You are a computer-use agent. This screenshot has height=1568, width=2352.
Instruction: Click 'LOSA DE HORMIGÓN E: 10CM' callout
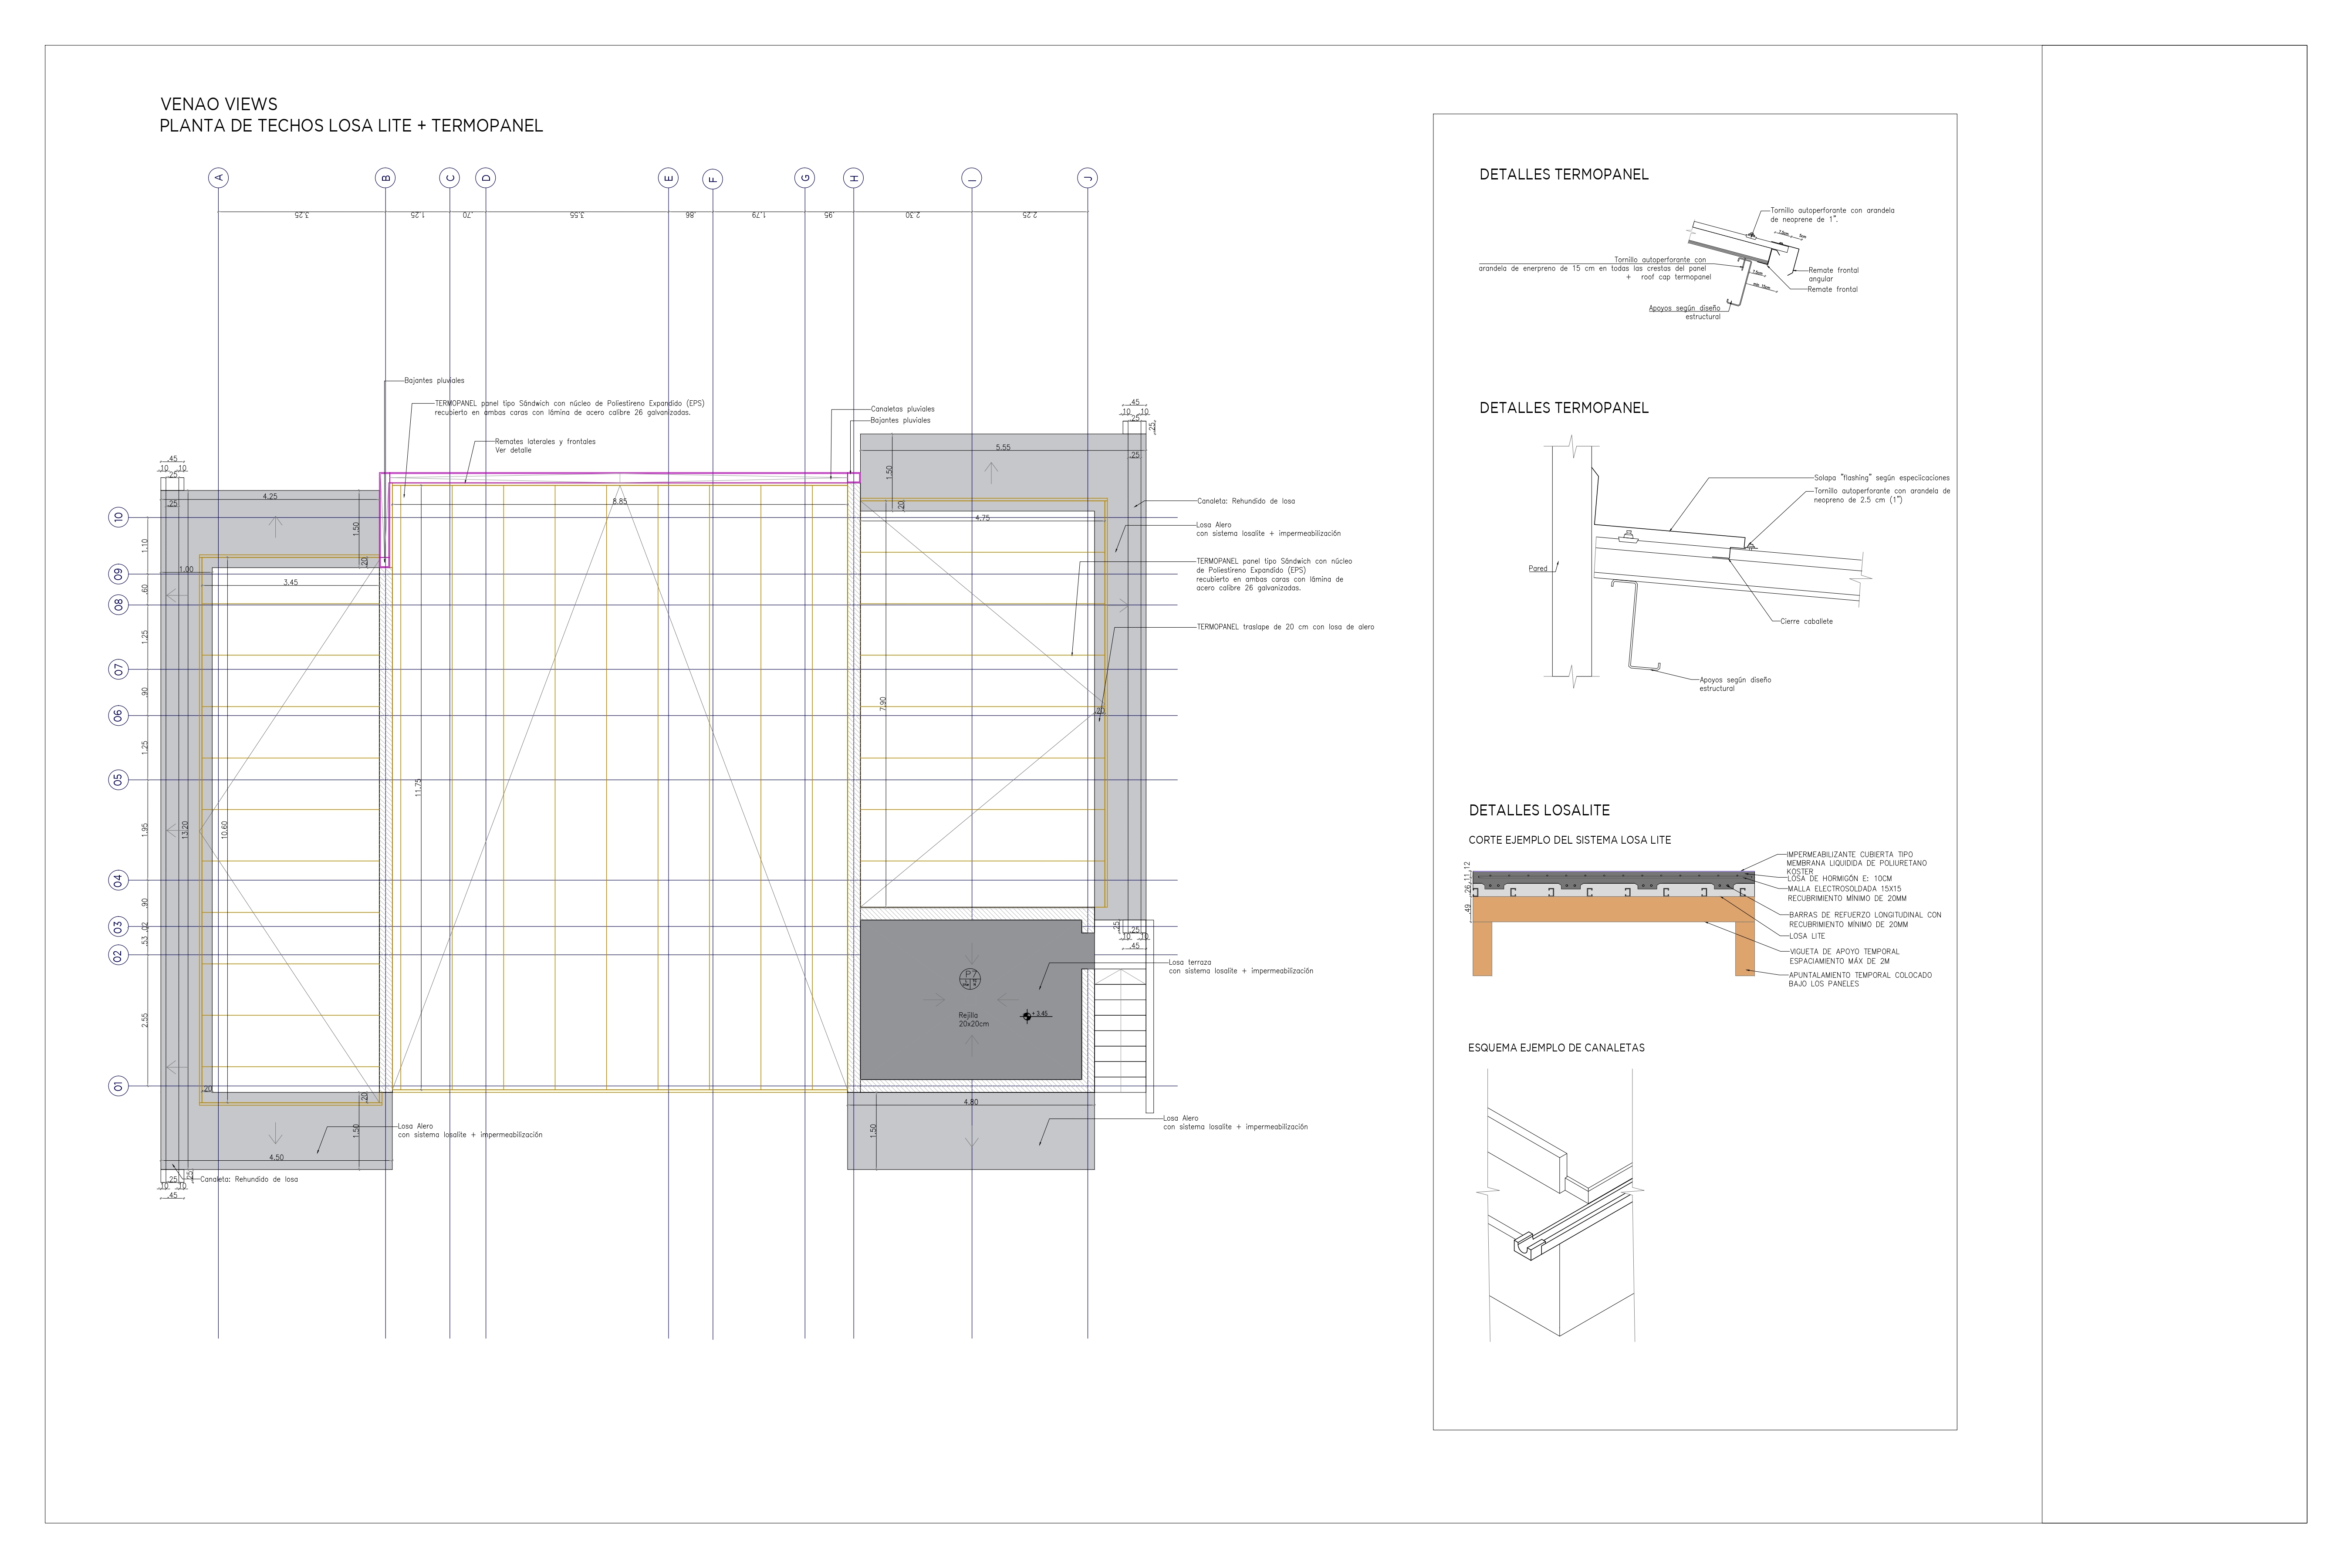tap(1839, 879)
